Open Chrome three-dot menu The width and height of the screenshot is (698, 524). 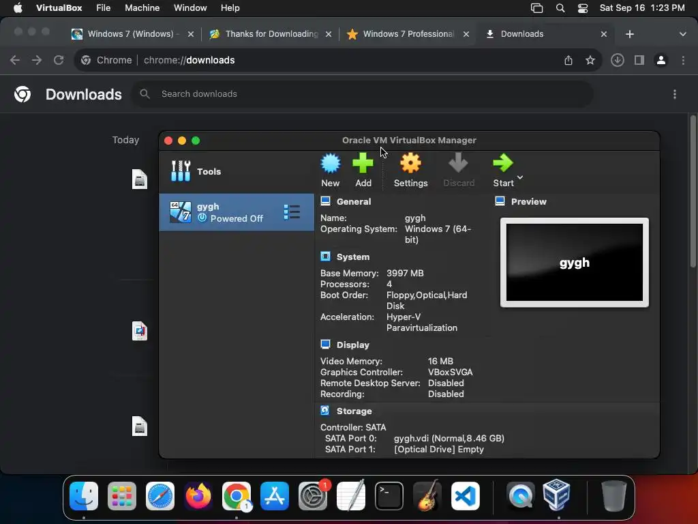point(683,60)
